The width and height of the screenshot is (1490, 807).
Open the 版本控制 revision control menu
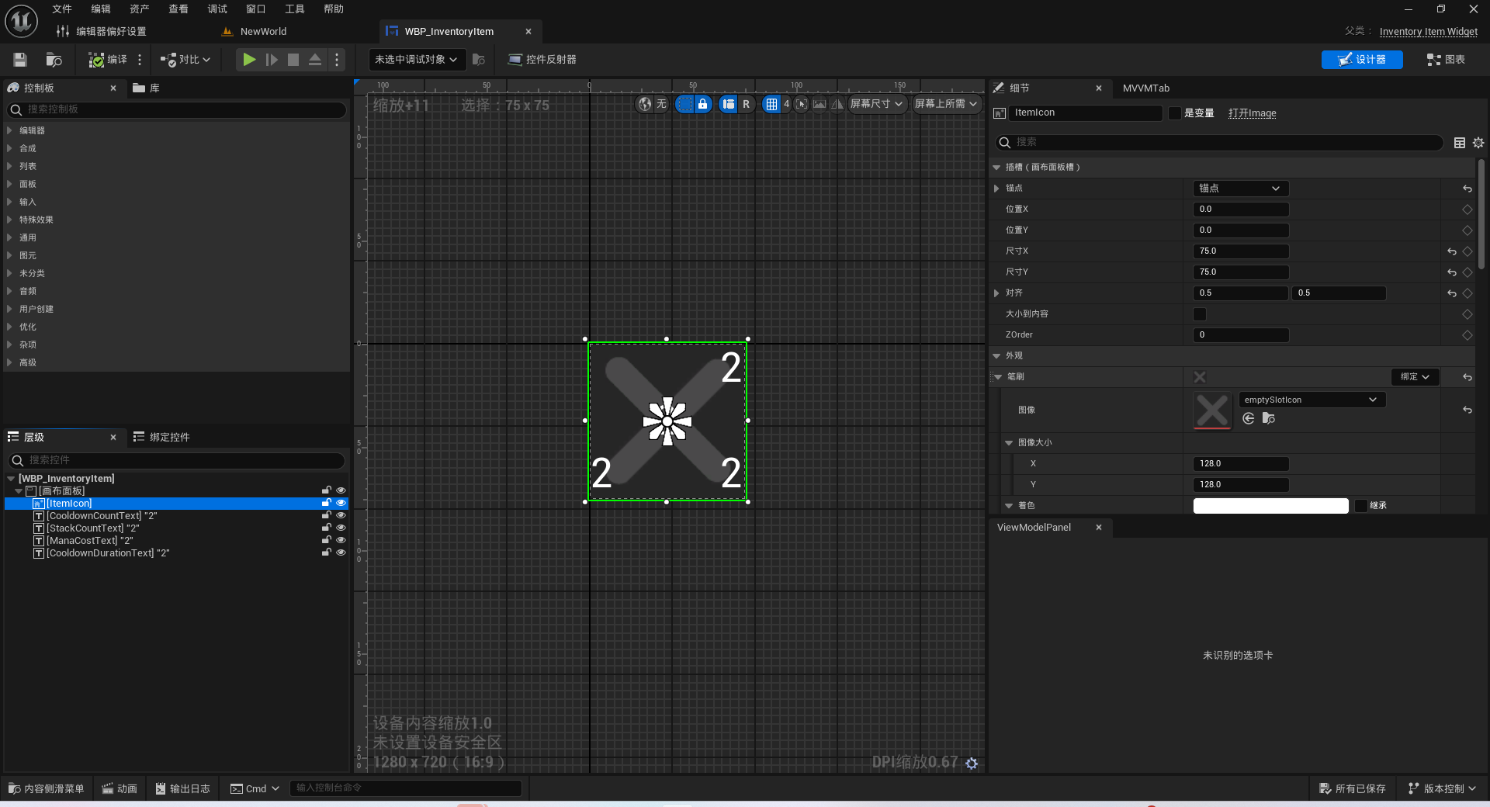pos(1443,788)
